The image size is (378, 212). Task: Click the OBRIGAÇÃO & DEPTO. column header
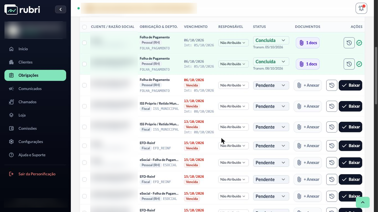[159, 27]
